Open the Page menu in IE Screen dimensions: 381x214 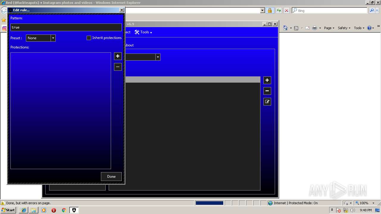329,28
